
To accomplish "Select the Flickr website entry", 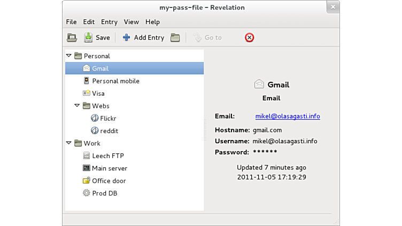I will (x=108, y=119).
